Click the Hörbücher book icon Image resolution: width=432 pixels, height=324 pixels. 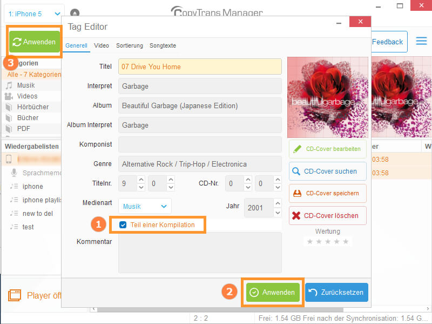9,107
